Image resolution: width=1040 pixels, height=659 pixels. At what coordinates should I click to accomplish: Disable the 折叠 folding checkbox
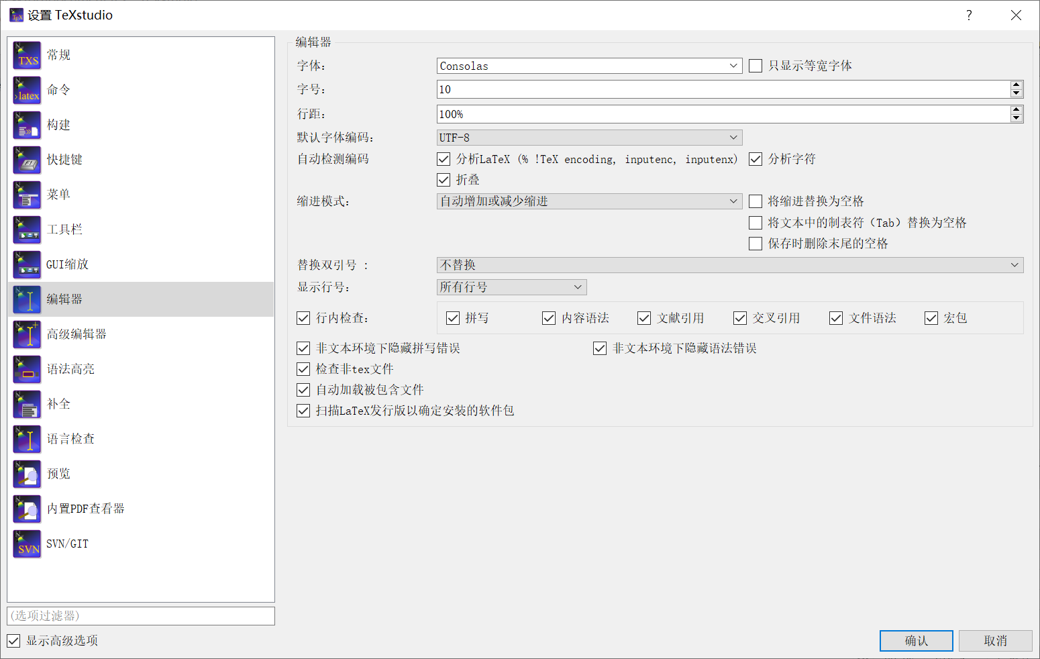point(444,180)
